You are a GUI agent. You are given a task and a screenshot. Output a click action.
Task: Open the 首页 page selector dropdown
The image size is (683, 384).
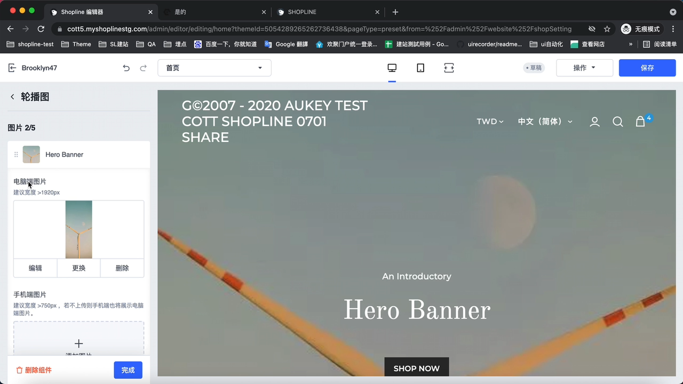click(214, 68)
